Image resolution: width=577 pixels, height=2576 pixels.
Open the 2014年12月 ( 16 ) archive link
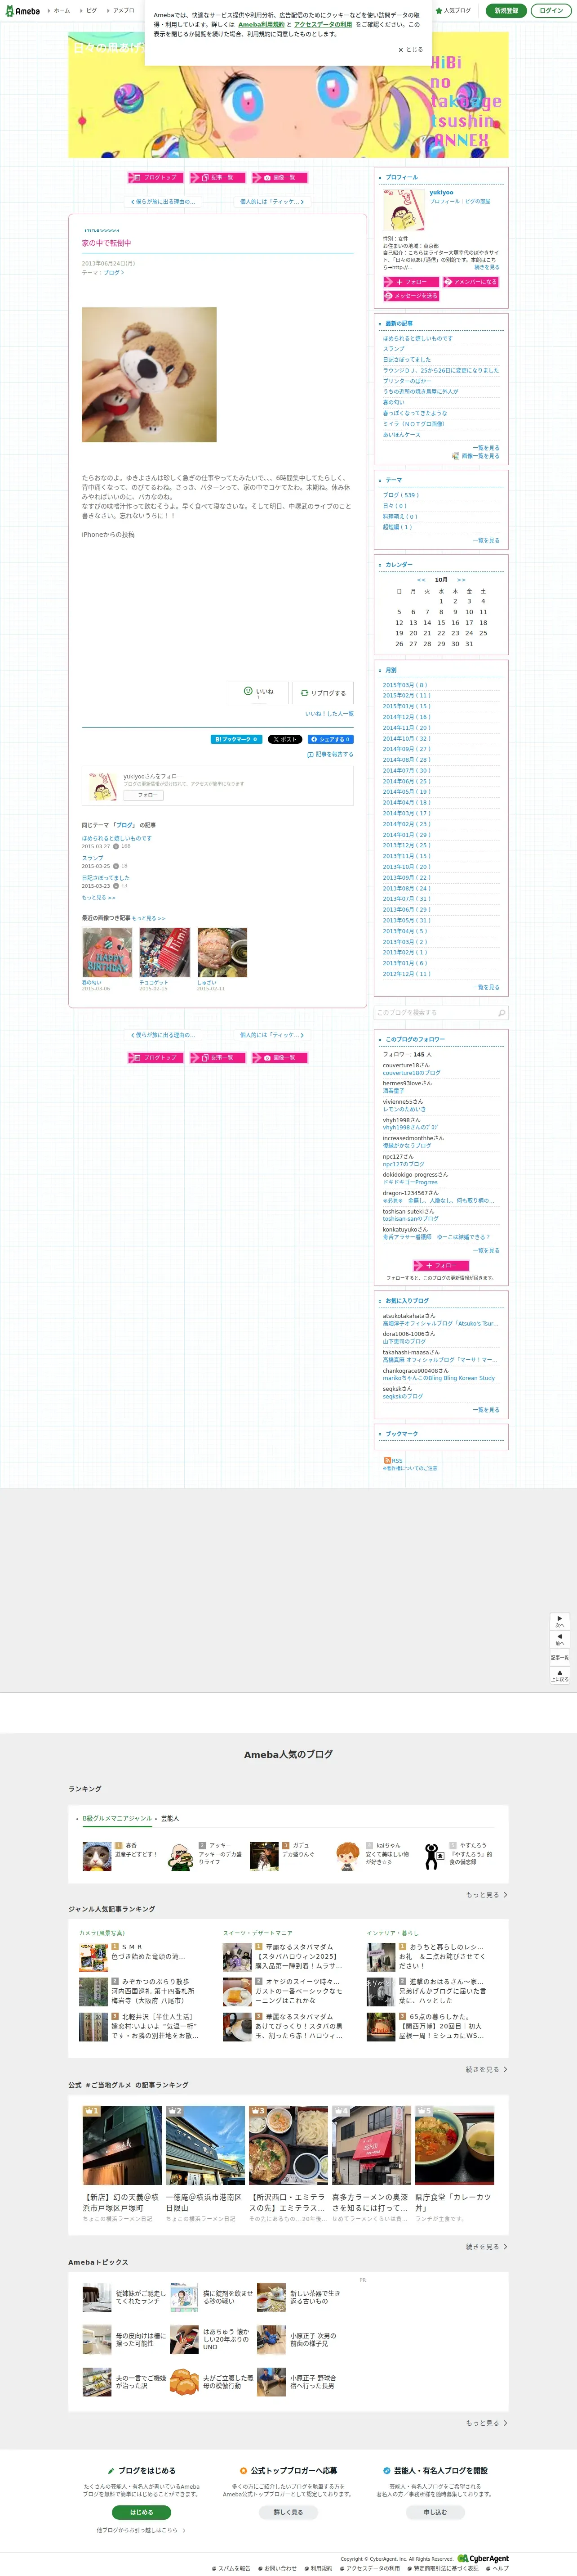406,717
